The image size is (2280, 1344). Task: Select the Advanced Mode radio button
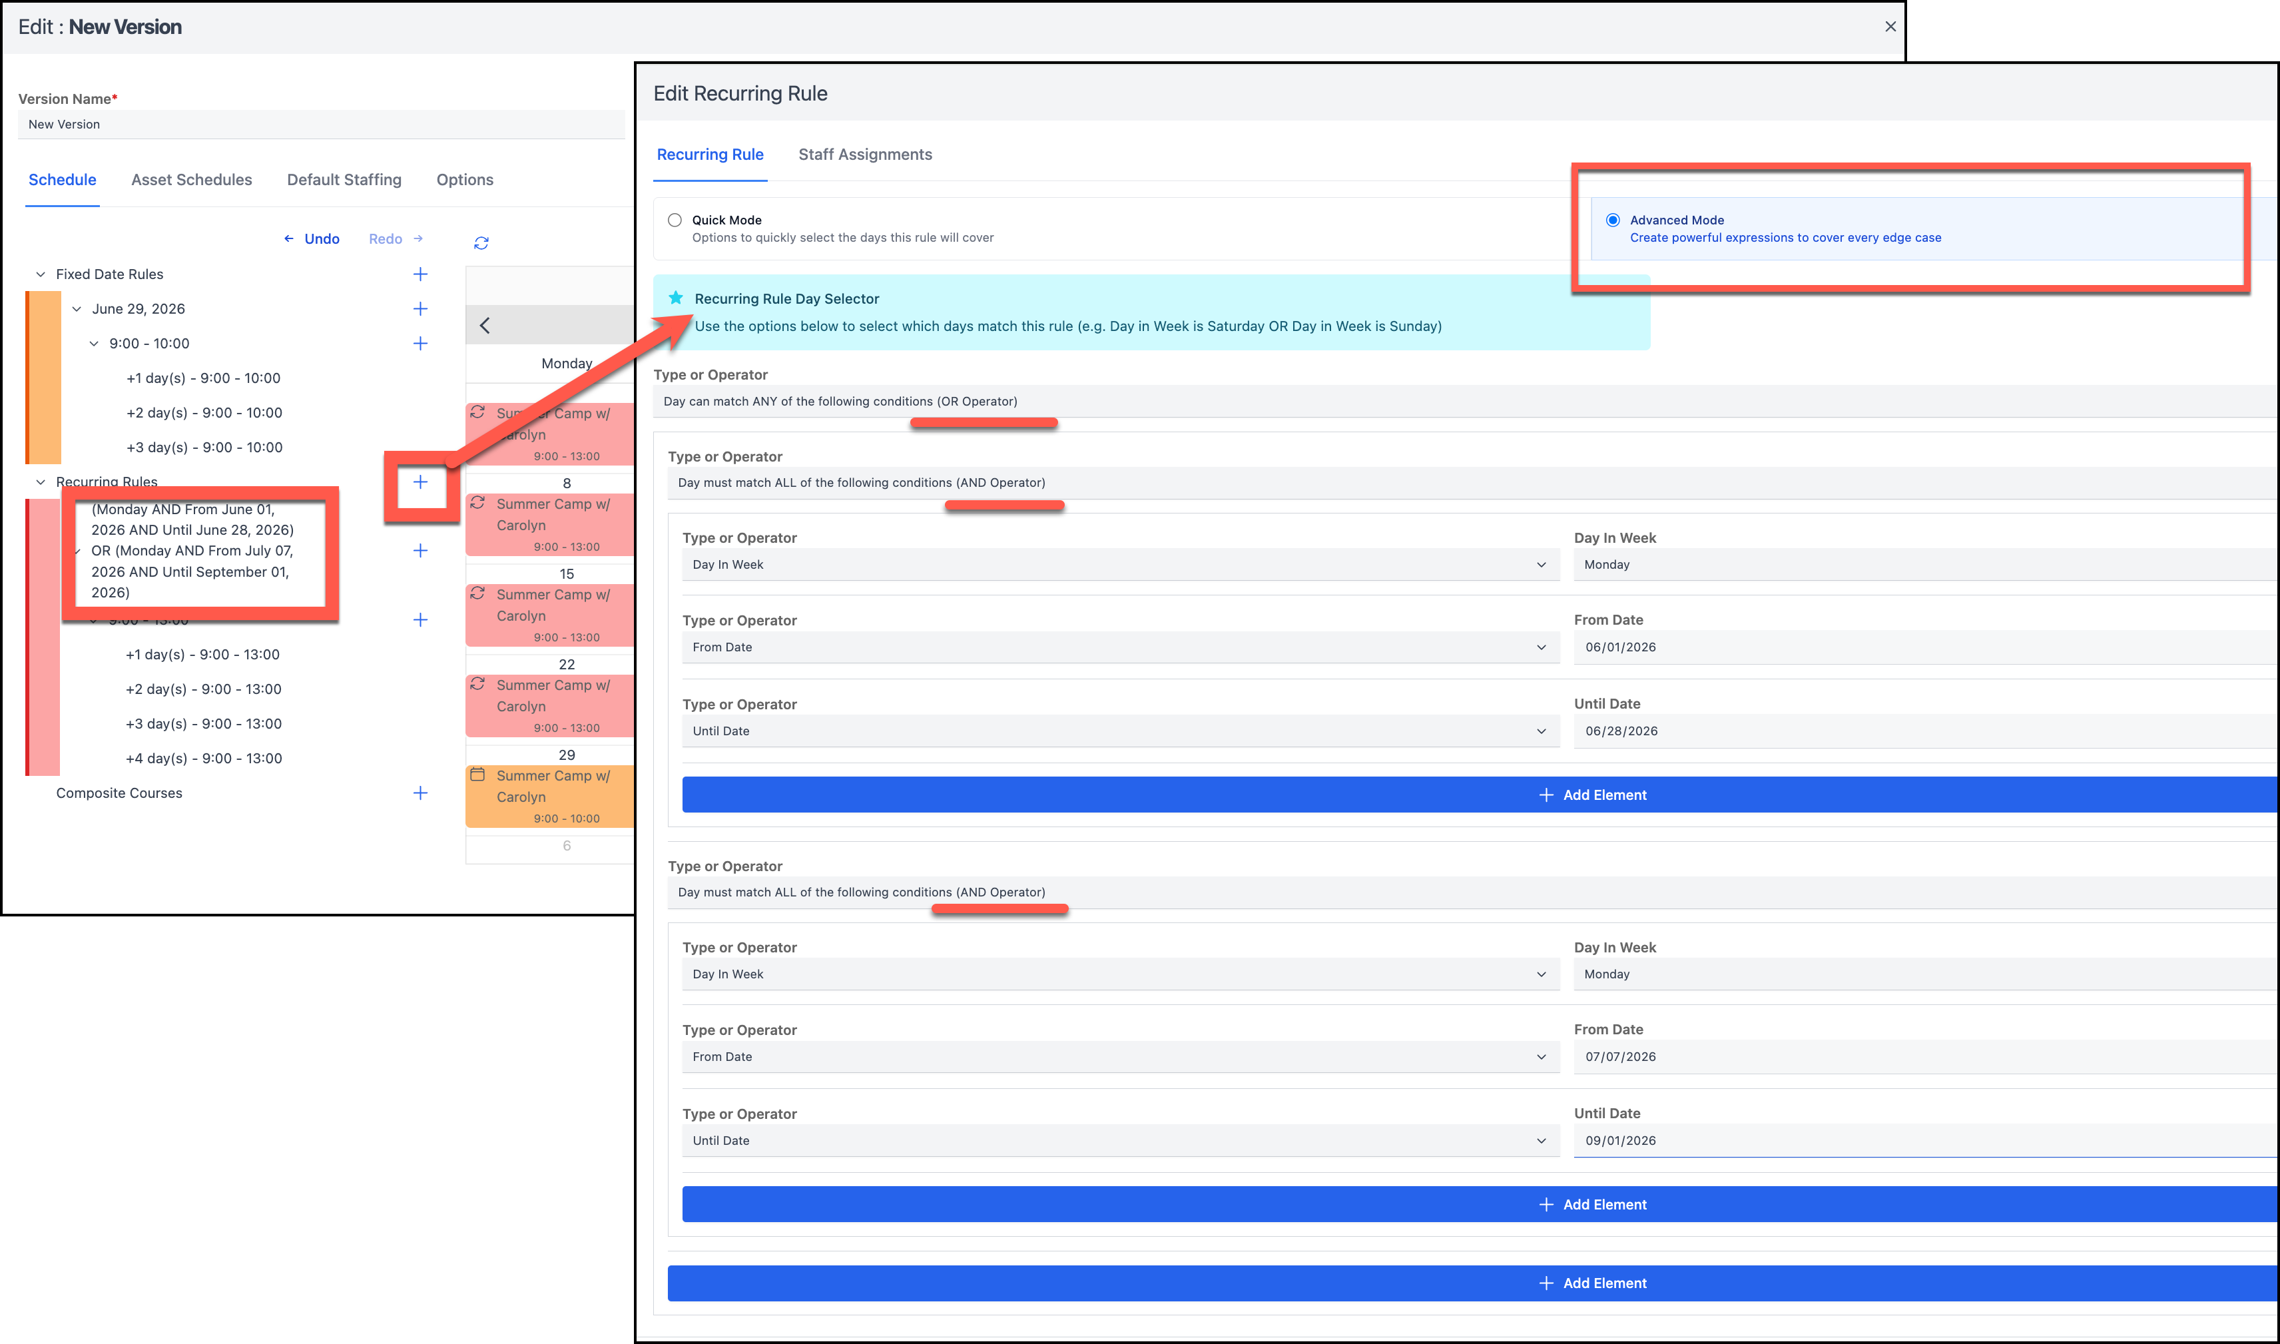(1613, 220)
